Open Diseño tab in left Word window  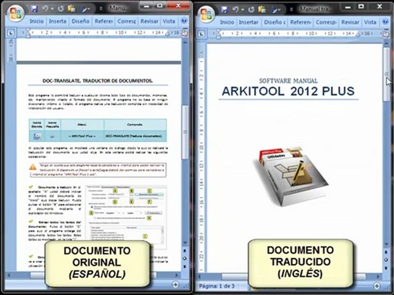(80, 21)
